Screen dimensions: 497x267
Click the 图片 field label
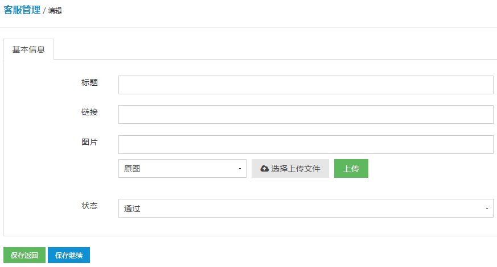pyautogui.click(x=89, y=142)
